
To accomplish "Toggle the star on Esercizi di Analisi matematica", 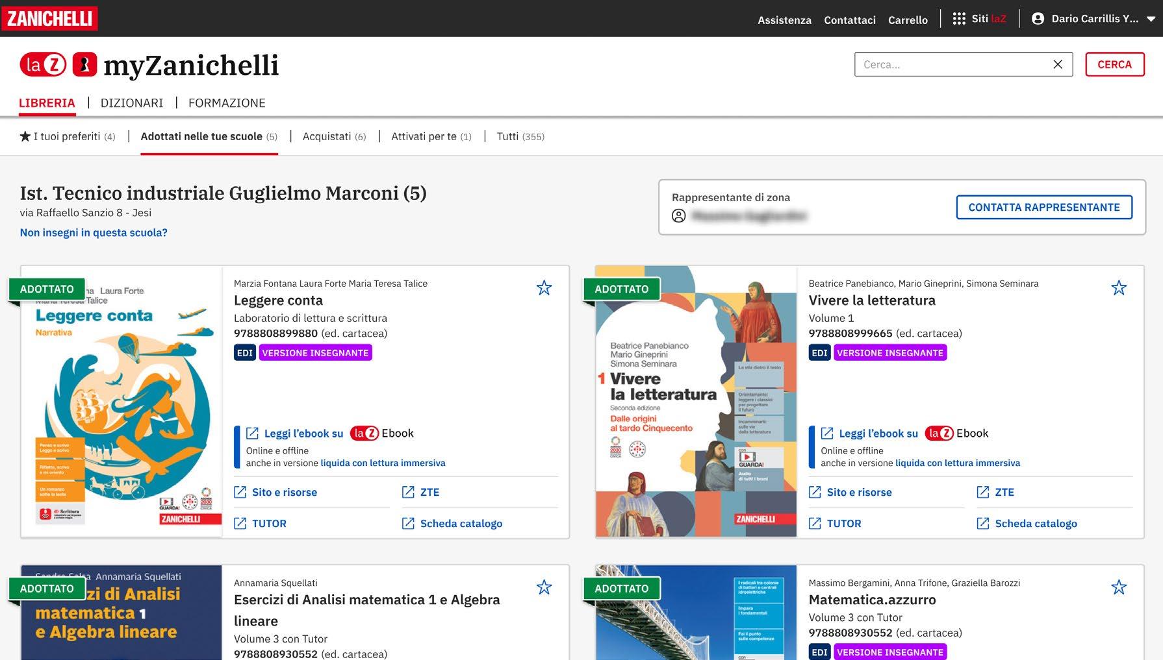I will point(544,586).
